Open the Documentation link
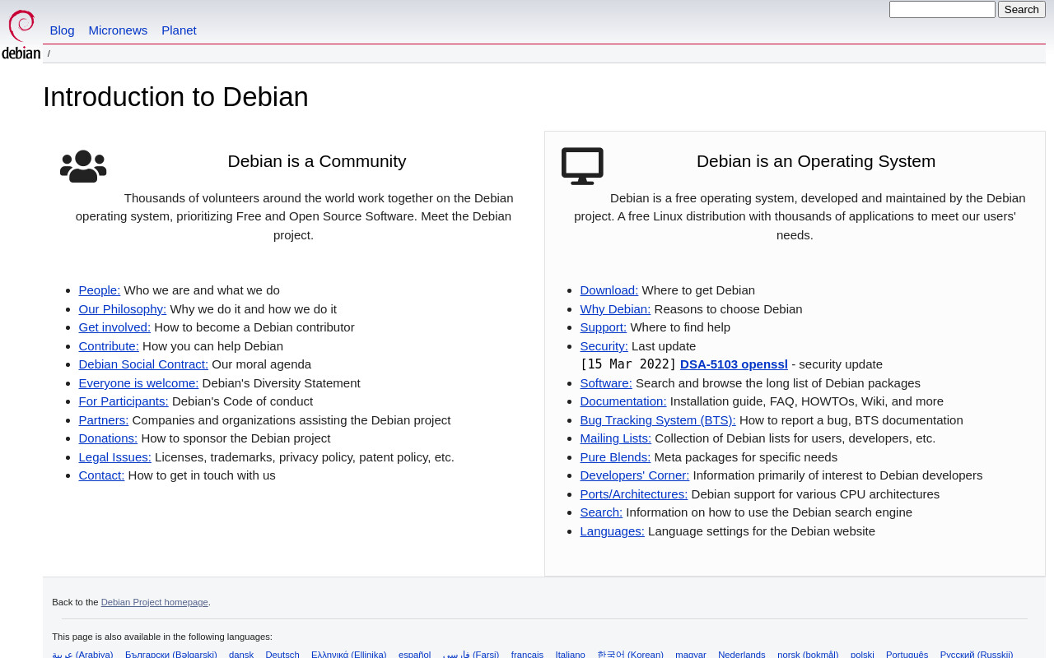The height and width of the screenshot is (658, 1054). [x=623, y=401]
